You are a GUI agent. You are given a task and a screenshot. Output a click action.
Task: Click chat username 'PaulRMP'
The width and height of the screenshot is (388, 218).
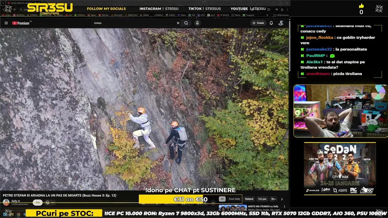pyautogui.click(x=316, y=56)
